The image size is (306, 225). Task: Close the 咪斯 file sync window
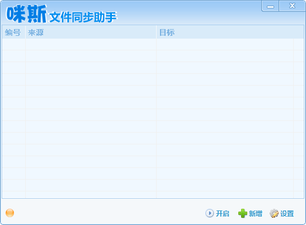pos(293,6)
